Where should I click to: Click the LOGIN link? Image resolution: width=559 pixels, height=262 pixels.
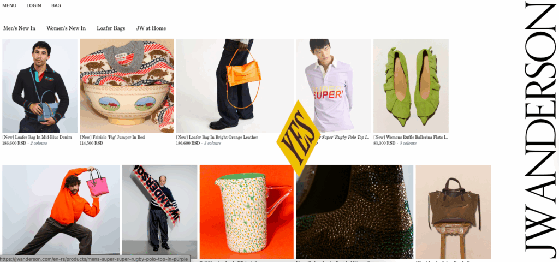34,5
